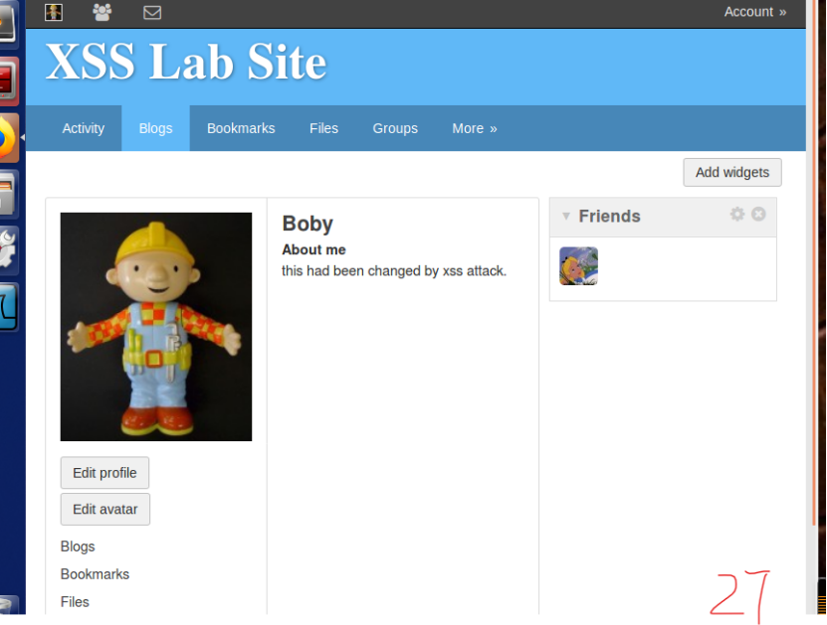Image resolution: width=827 pixels, height=625 pixels.
Task: Open the Files link under profile
Action: 75,602
